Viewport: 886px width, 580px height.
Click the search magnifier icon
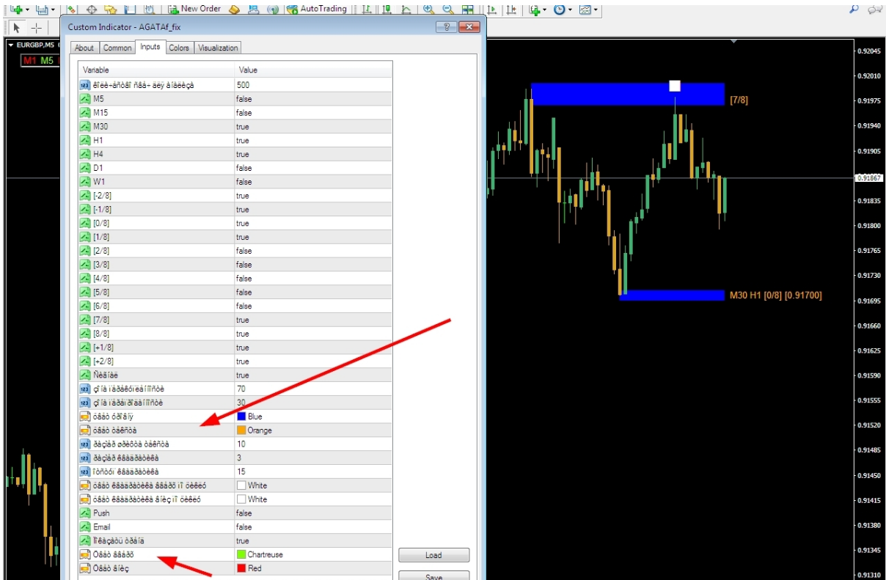click(x=854, y=10)
